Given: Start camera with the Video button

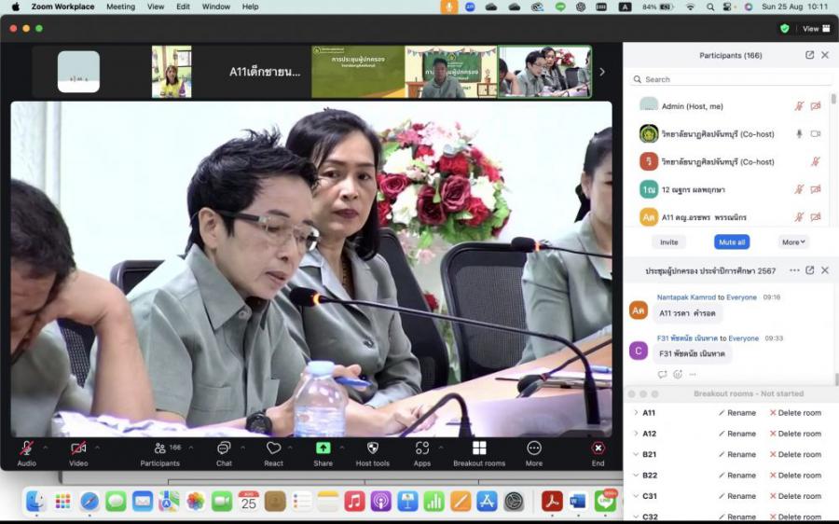Looking at the screenshot, I should click(x=78, y=448).
